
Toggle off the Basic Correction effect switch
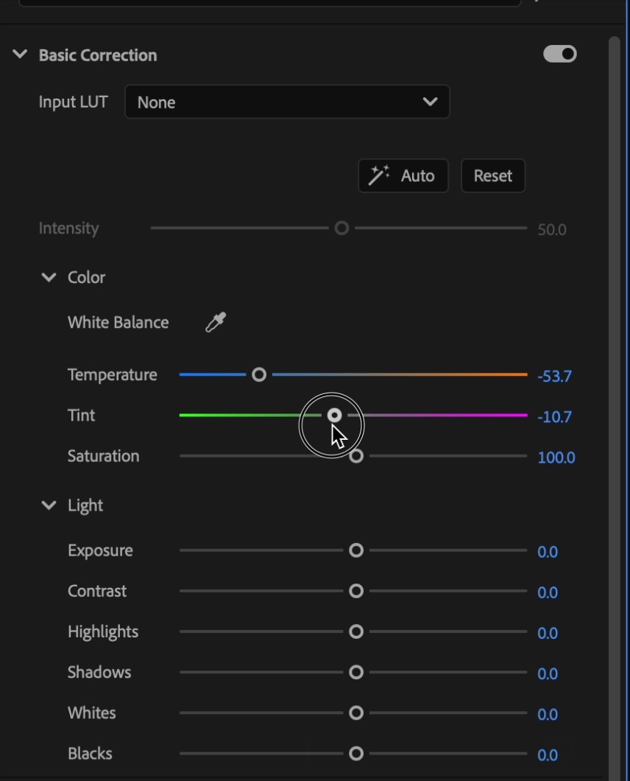pyautogui.click(x=560, y=54)
